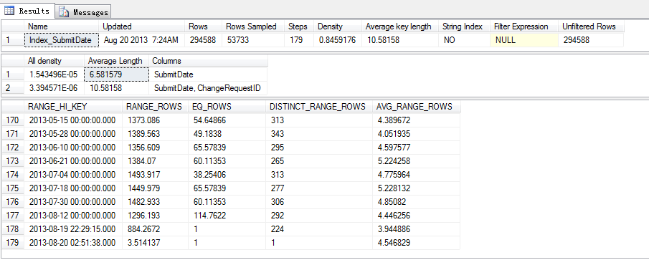The height and width of the screenshot is (260, 649).
Task: Click the Results tab grid icon
Action: click(x=9, y=11)
